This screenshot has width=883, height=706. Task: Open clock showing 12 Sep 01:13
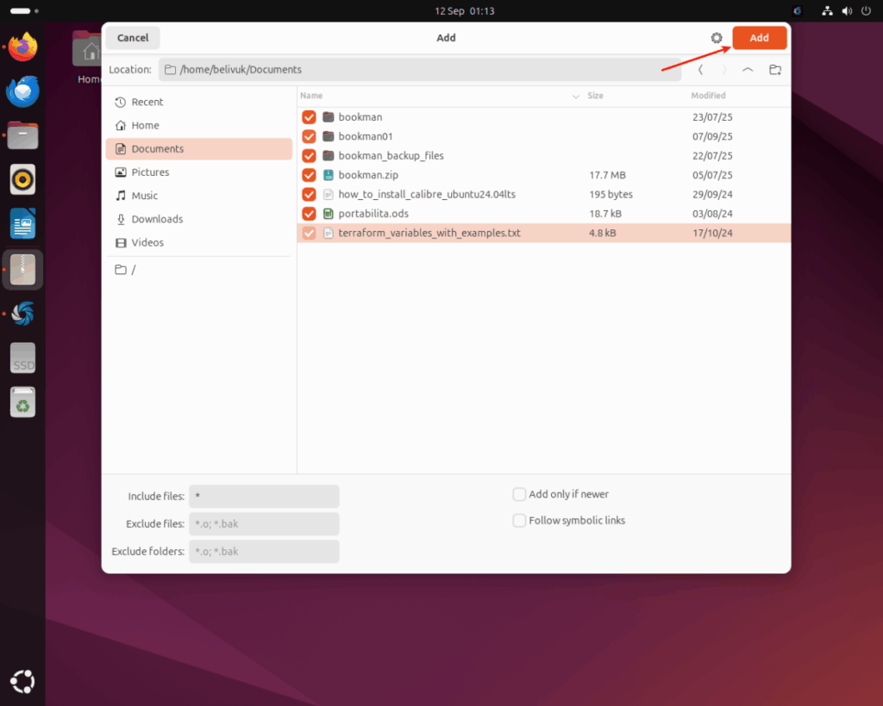tap(465, 10)
